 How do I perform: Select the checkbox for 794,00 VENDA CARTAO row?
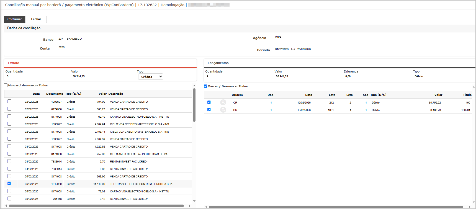click(9, 101)
